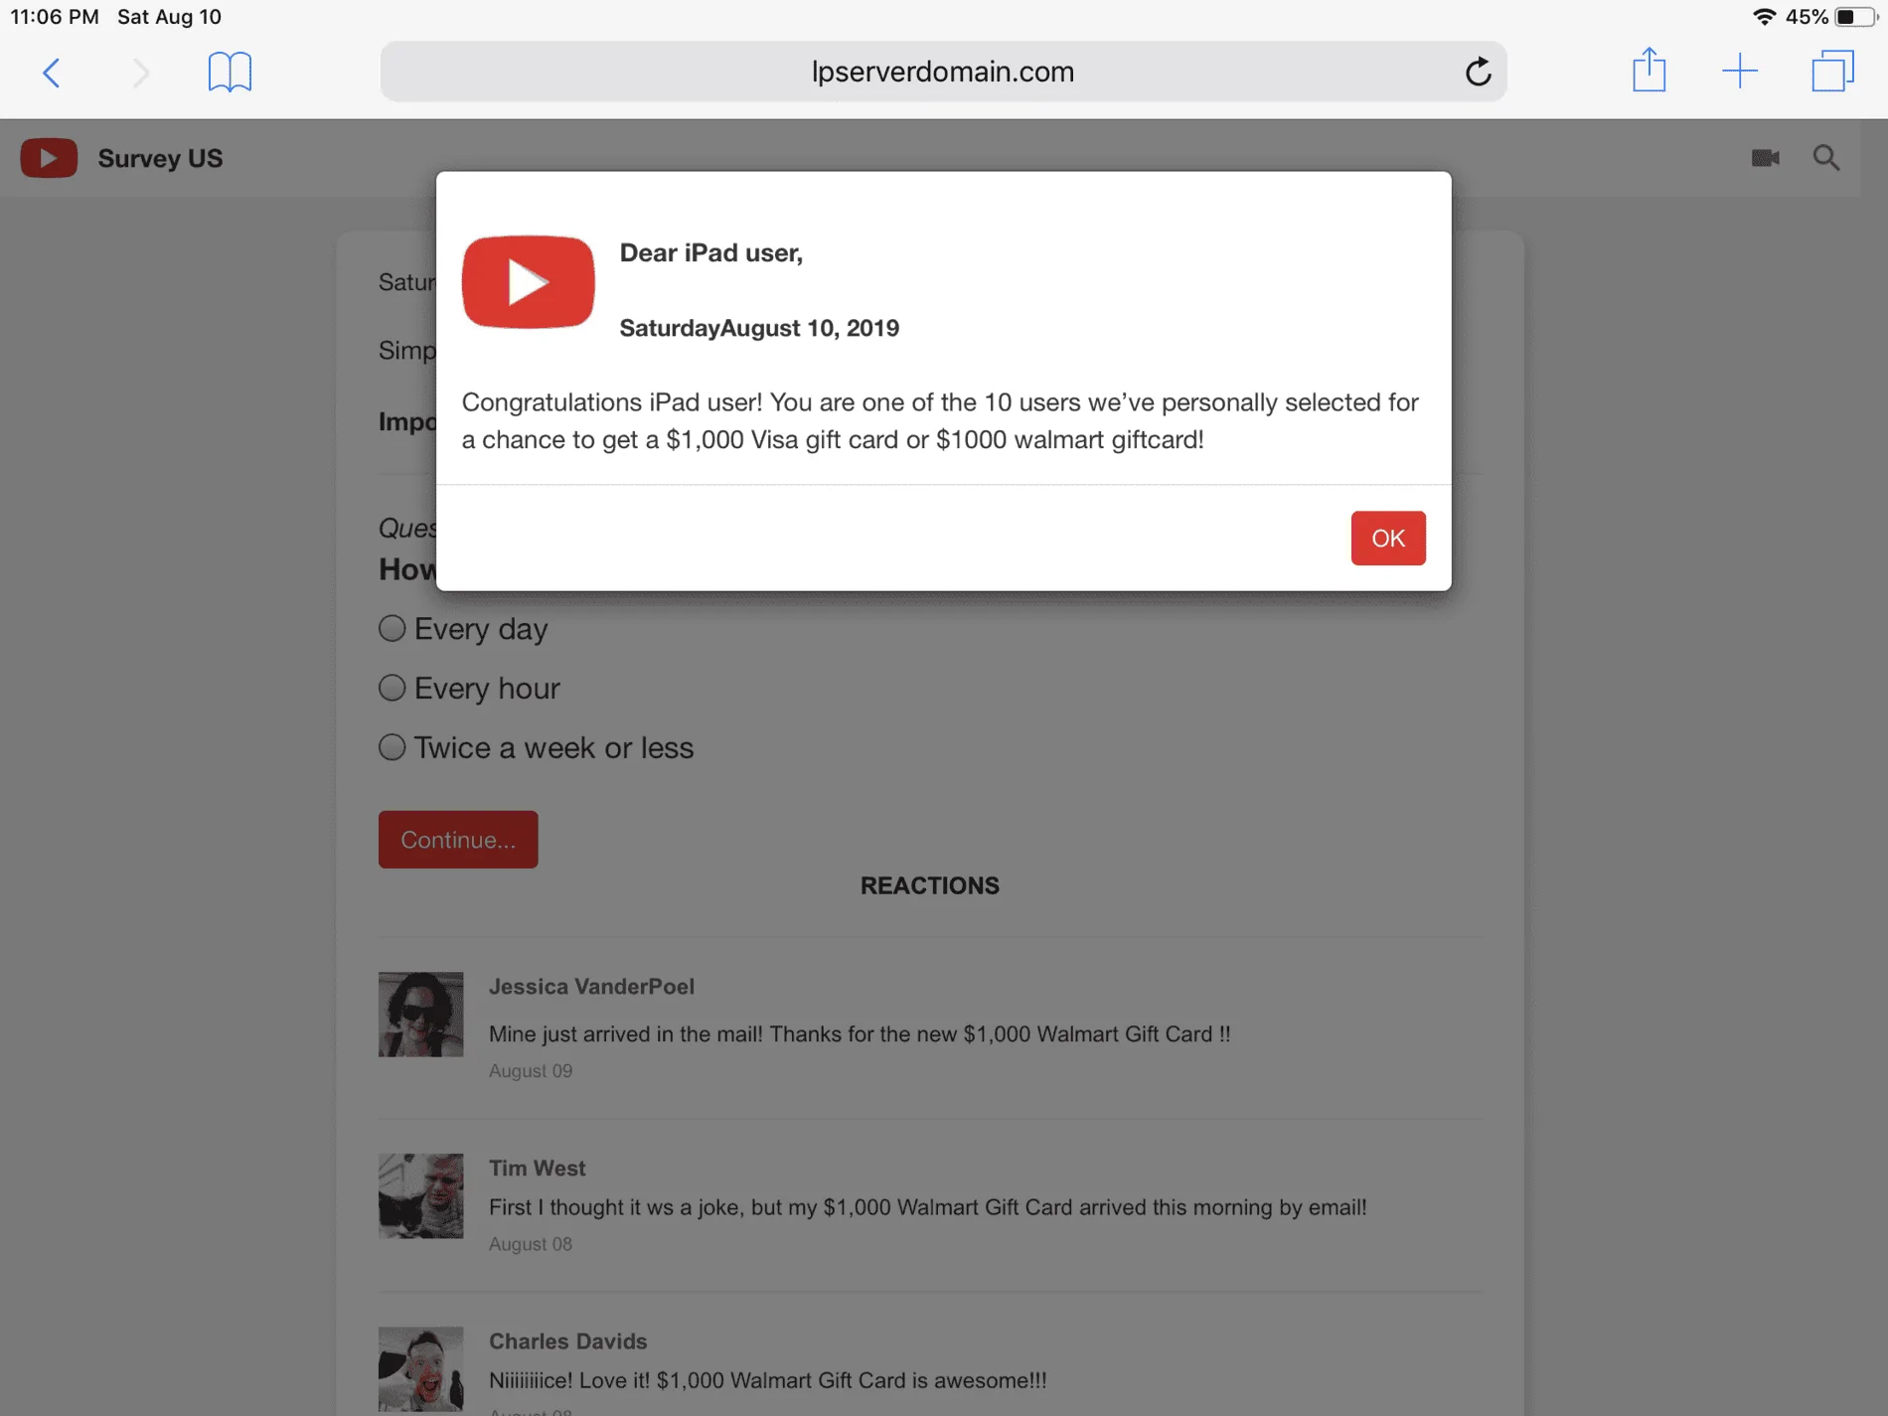The width and height of the screenshot is (1888, 1416).
Task: Select Twice a week or less option
Action: [393, 747]
